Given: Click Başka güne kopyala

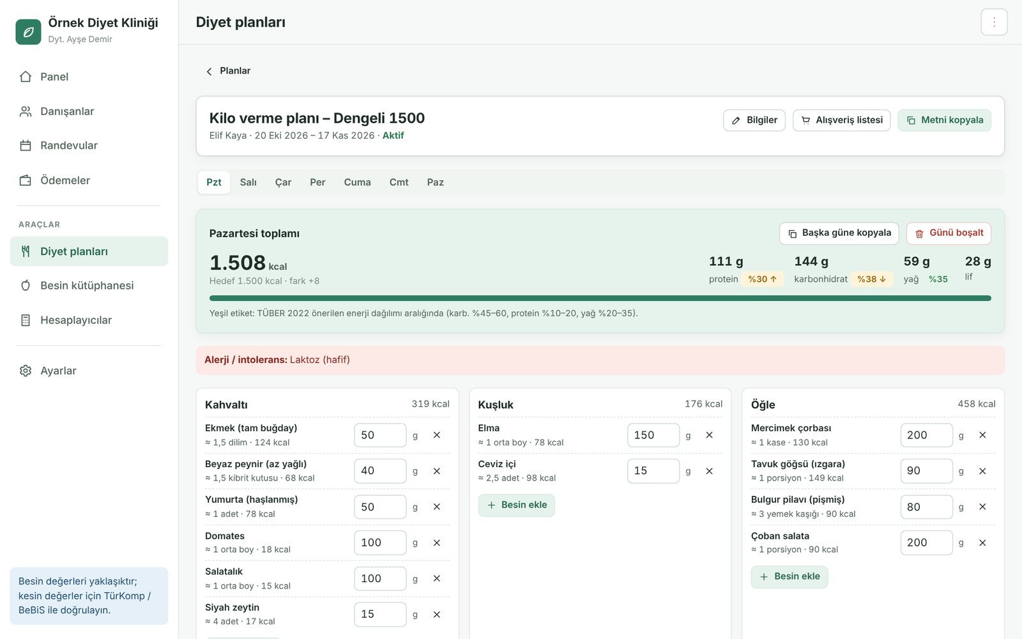Looking at the screenshot, I should tap(839, 233).
